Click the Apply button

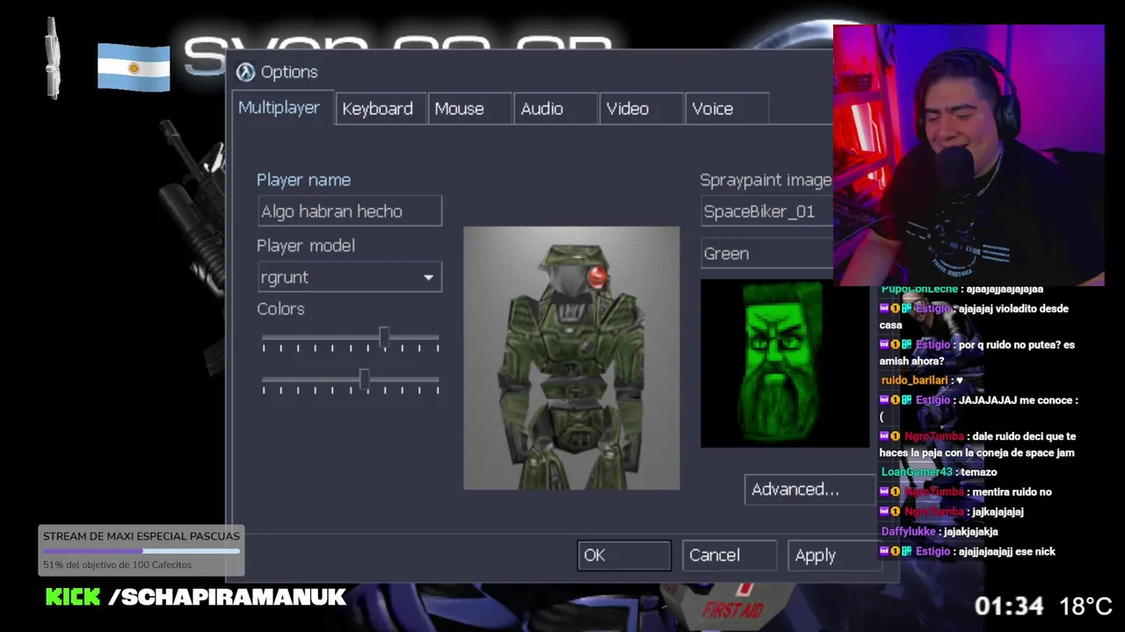[833, 556]
